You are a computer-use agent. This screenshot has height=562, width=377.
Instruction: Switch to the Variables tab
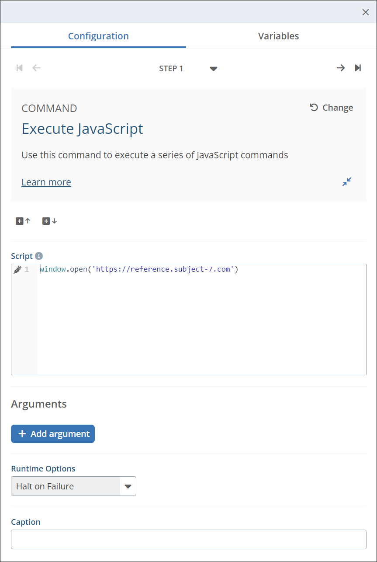pyautogui.click(x=278, y=36)
